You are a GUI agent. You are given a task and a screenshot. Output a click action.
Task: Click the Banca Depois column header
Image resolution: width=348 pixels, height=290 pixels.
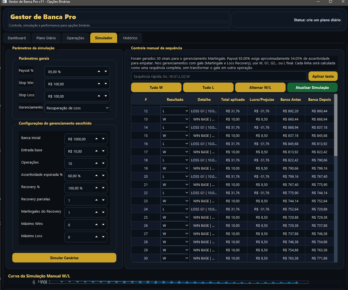[320, 99]
